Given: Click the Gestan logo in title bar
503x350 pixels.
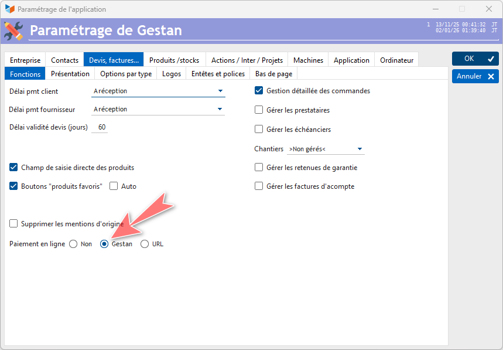Looking at the screenshot, I should (x=9, y=9).
